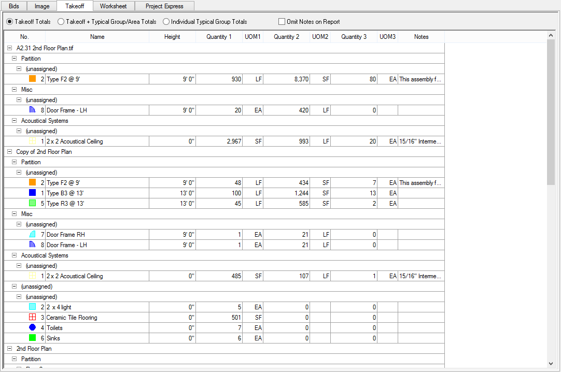Sort by the Name column header

point(97,37)
